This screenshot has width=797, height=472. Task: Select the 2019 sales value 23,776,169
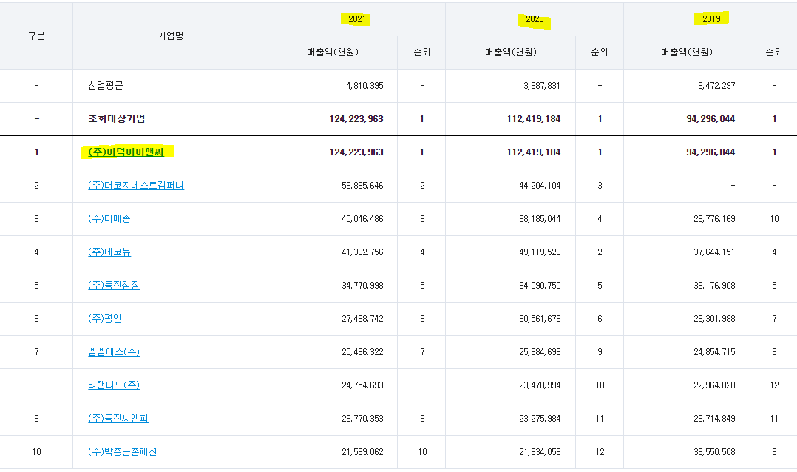pyautogui.click(x=714, y=219)
